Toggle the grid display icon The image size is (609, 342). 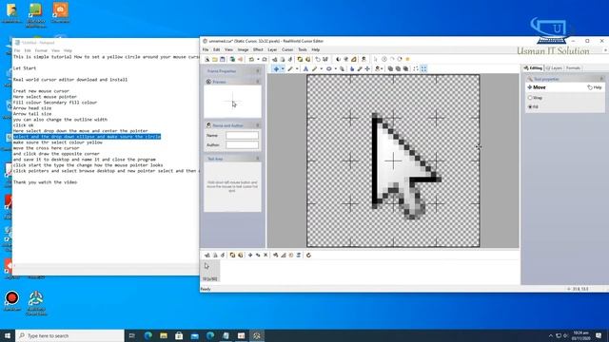point(423,69)
